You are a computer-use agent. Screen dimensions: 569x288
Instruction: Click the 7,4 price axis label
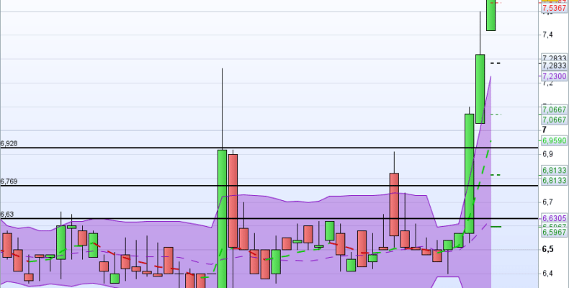pos(547,35)
